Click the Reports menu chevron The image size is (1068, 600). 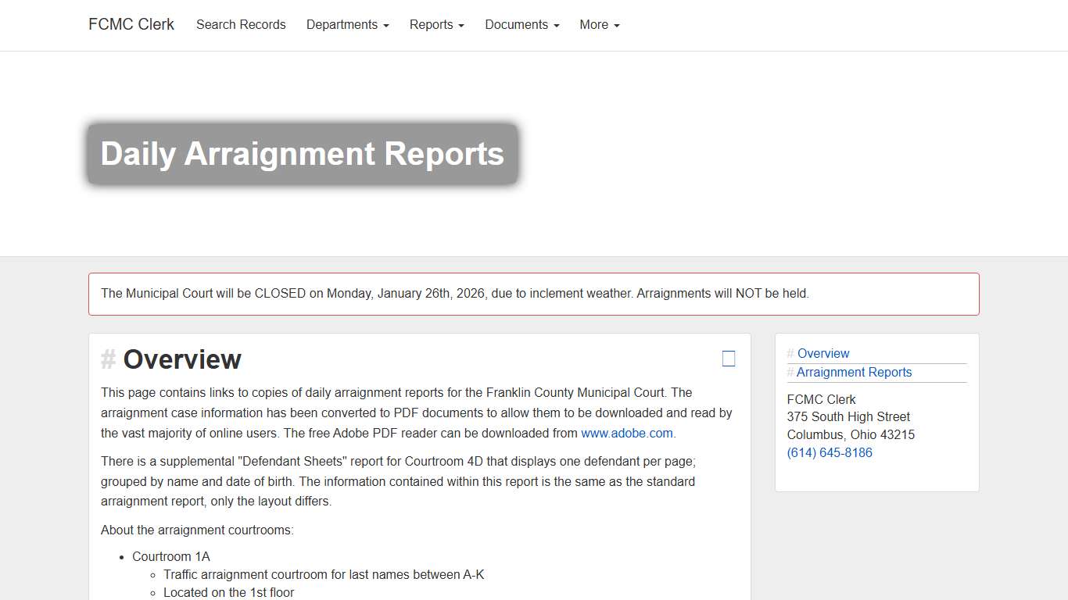(x=461, y=25)
